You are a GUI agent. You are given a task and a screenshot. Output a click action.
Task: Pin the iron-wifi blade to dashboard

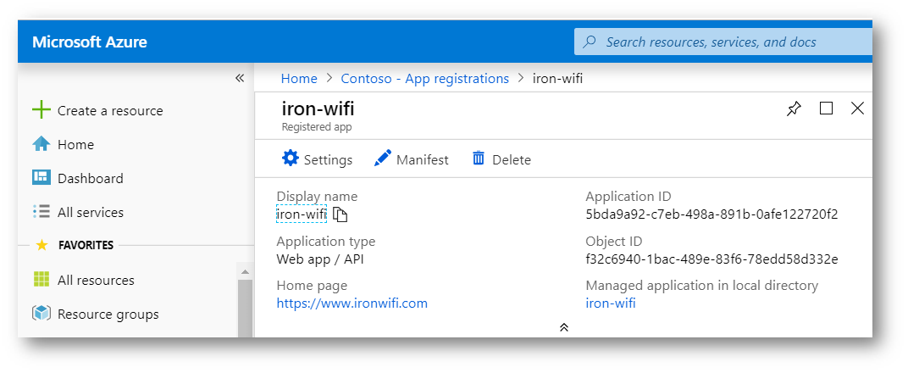pyautogui.click(x=794, y=109)
